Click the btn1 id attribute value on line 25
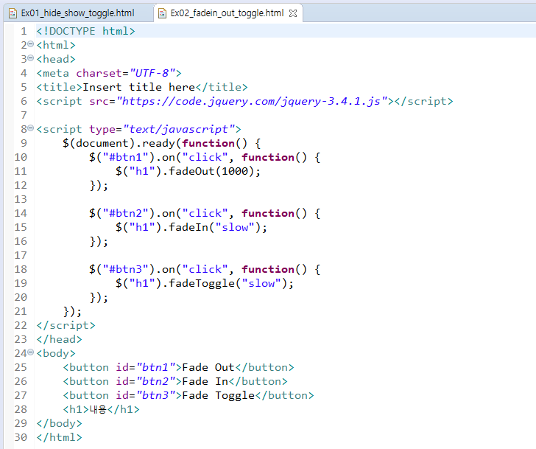Screen dimensions: 536x449 pyautogui.click(x=156, y=368)
